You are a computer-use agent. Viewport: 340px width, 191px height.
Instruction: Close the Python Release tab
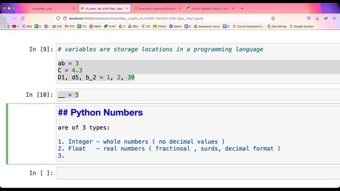click(233, 8)
